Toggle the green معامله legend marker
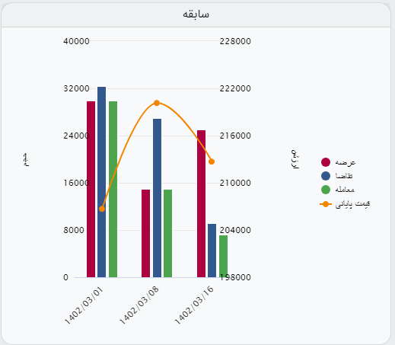The height and width of the screenshot is (345, 395). 326,190
